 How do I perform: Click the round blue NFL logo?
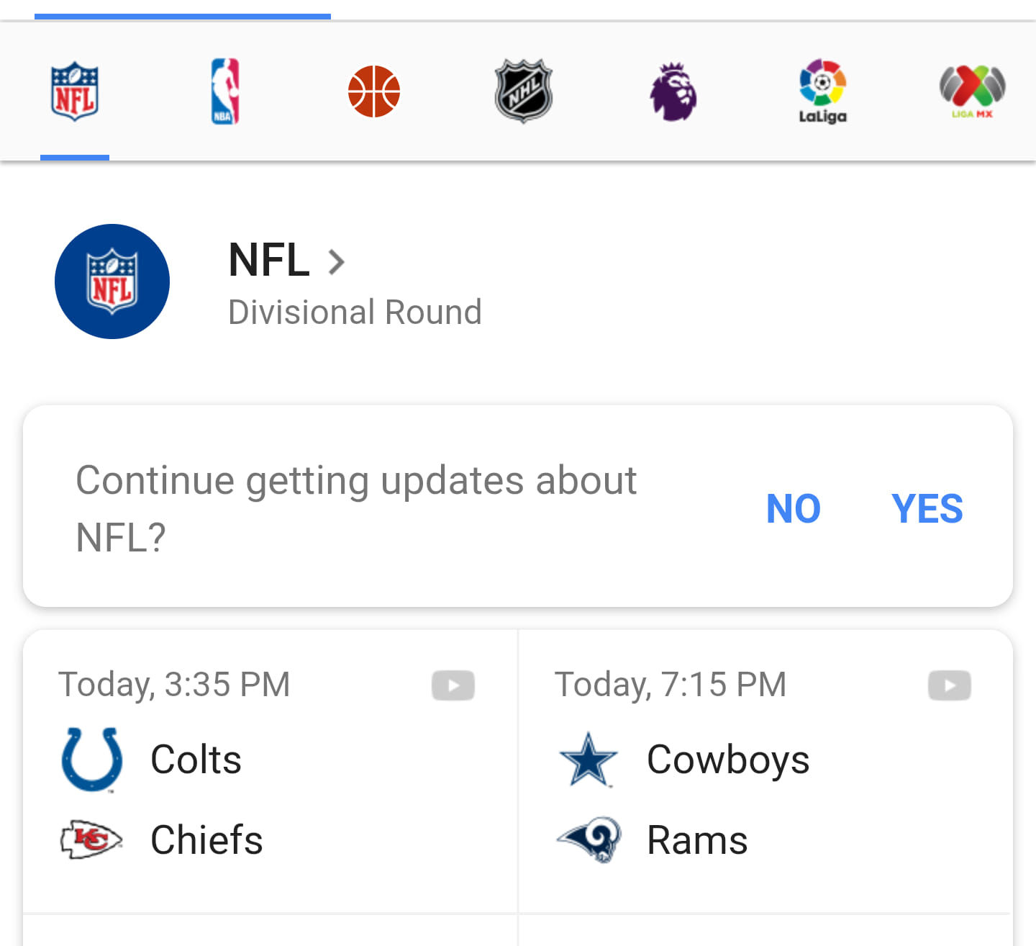(112, 281)
